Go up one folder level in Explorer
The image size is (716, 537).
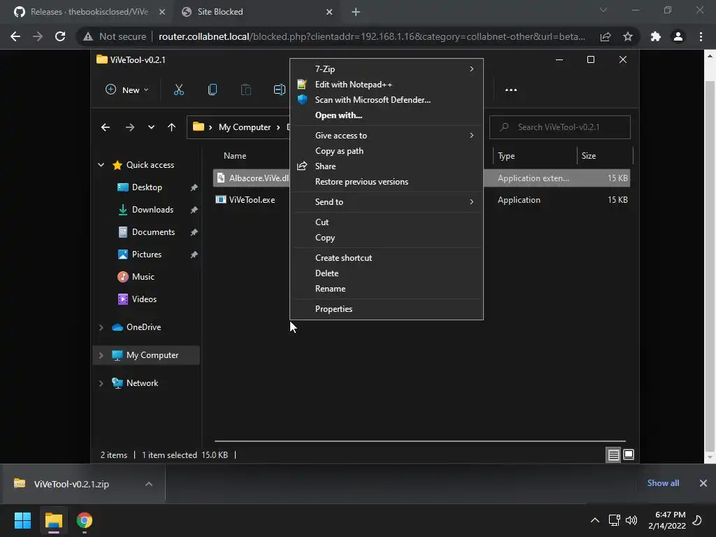point(171,127)
